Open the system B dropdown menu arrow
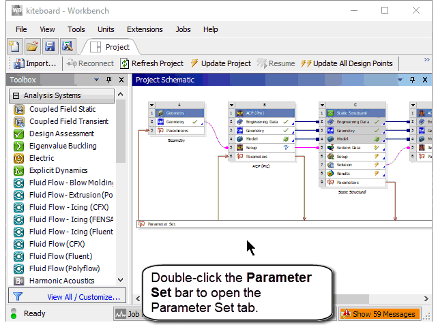 (x=231, y=105)
